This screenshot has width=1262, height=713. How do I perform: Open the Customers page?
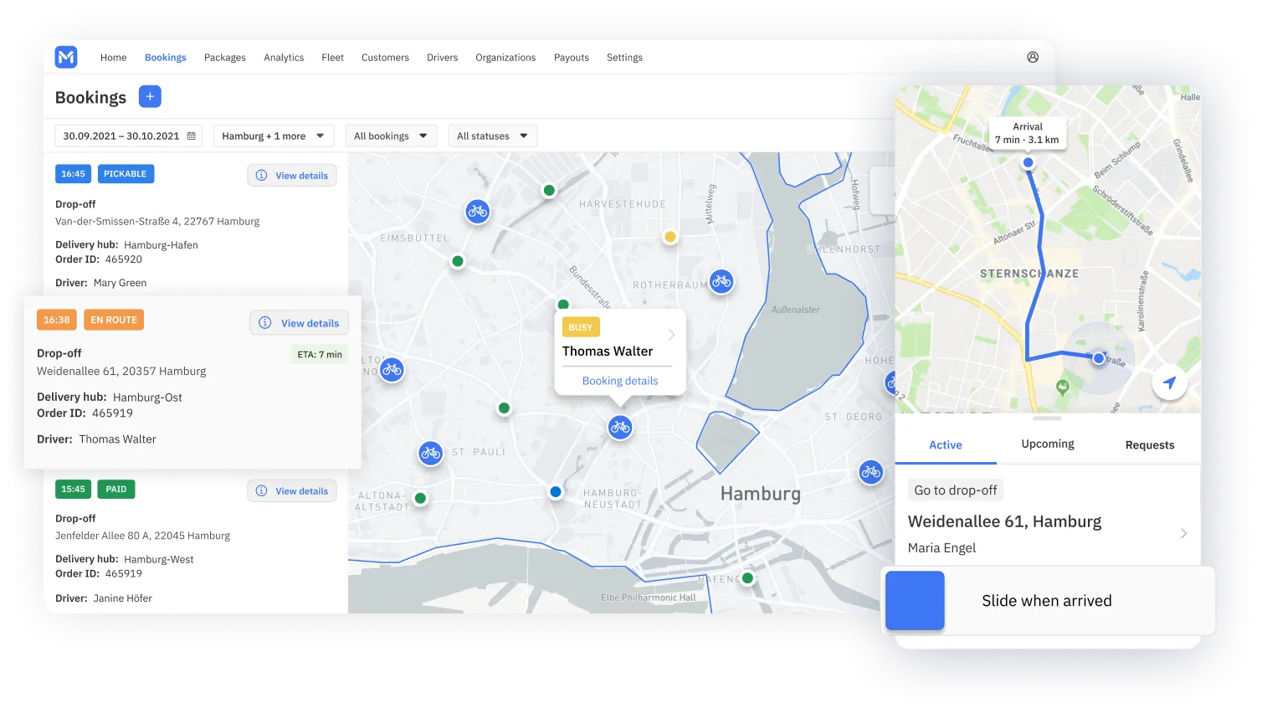(385, 58)
